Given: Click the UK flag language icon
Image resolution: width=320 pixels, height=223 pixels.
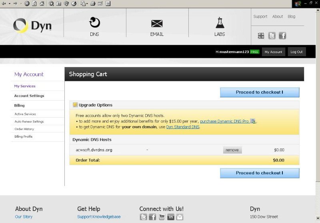Looking at the screenshot, I should pyautogui.click(x=261, y=36).
